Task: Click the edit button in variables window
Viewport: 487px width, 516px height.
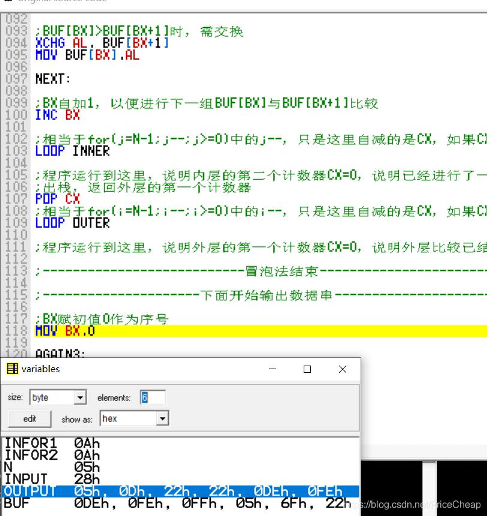Action: tap(29, 418)
